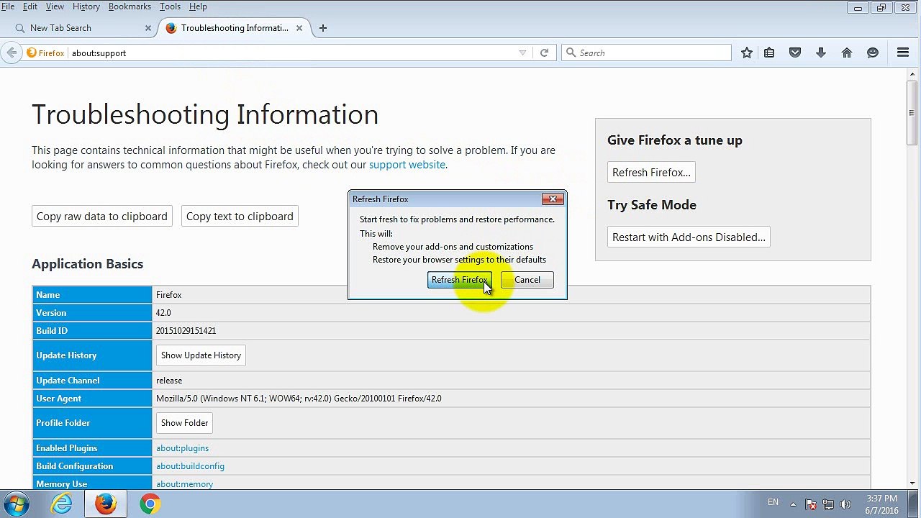Click the back navigation arrow
Screen dimensions: 921x518
click(x=11, y=53)
